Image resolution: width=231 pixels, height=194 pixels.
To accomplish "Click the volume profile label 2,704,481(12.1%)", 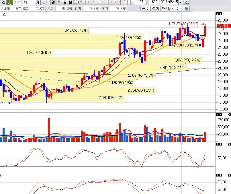I will point(173,67).
